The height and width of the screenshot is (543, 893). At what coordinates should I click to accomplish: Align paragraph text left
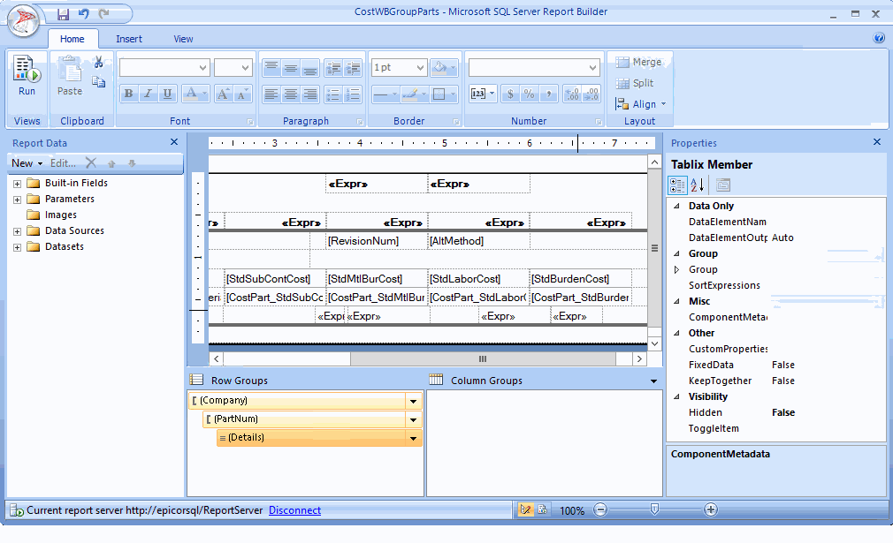(x=271, y=94)
